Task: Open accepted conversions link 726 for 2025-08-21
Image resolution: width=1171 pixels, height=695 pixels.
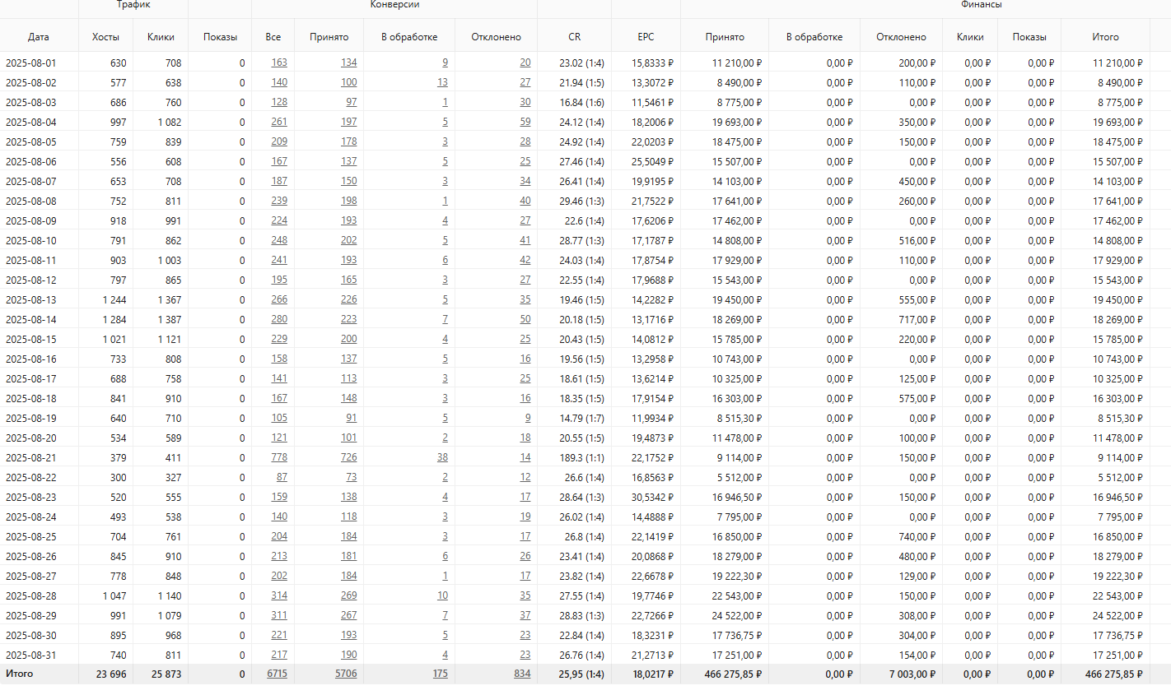Action: (x=348, y=457)
